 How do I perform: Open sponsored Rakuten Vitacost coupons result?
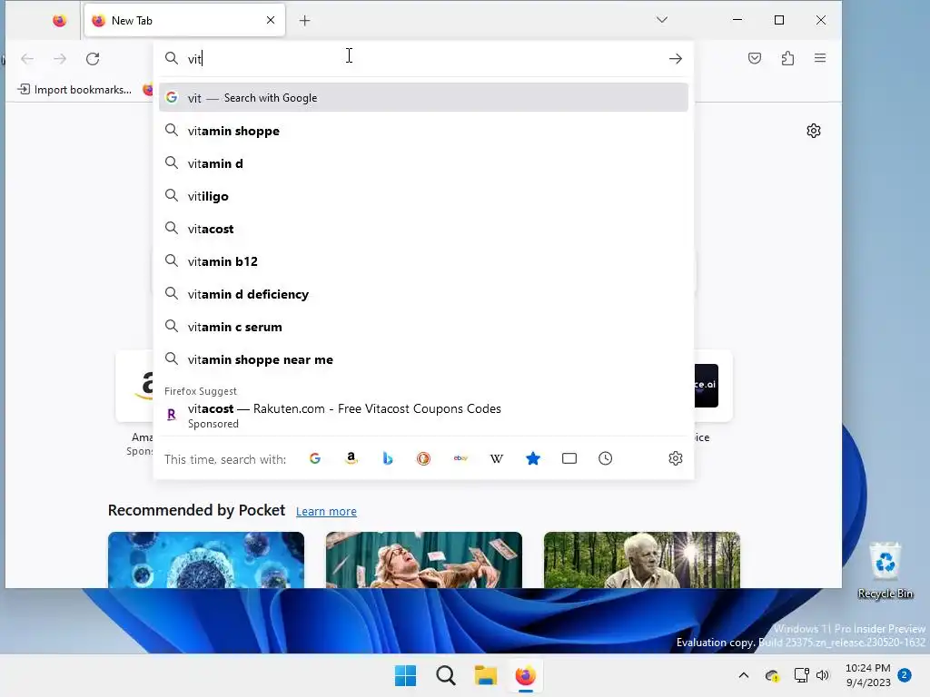coord(423,416)
